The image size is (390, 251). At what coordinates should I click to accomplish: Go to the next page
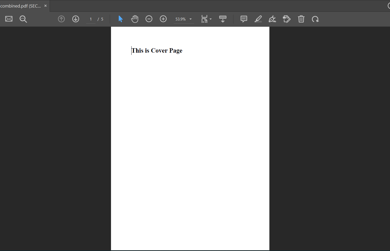[x=76, y=19]
